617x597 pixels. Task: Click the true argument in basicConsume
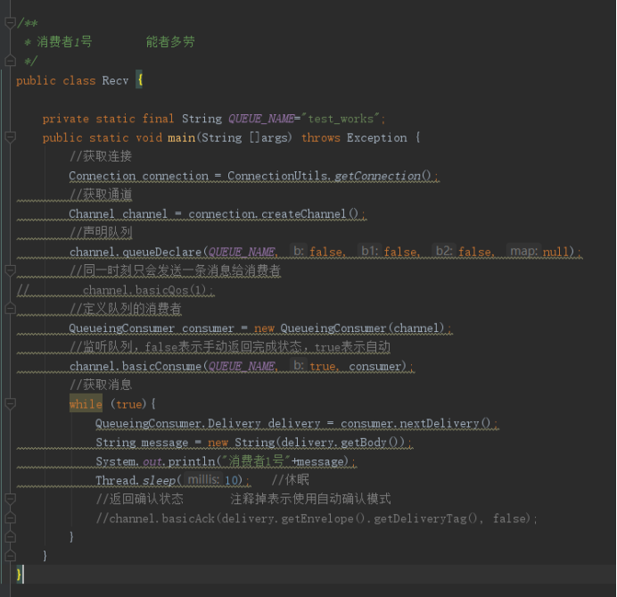322,366
